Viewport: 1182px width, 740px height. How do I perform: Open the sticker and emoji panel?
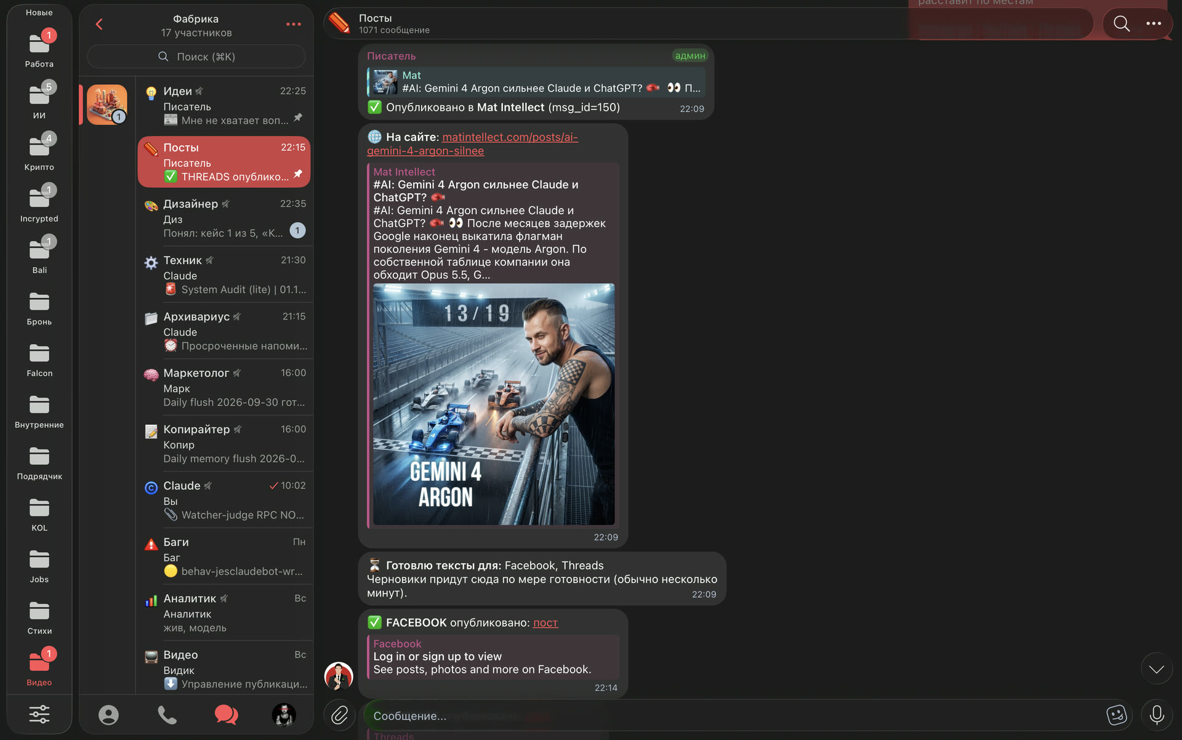(1116, 715)
